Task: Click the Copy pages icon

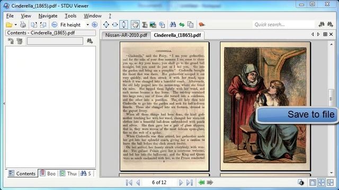Action: [x=190, y=25]
